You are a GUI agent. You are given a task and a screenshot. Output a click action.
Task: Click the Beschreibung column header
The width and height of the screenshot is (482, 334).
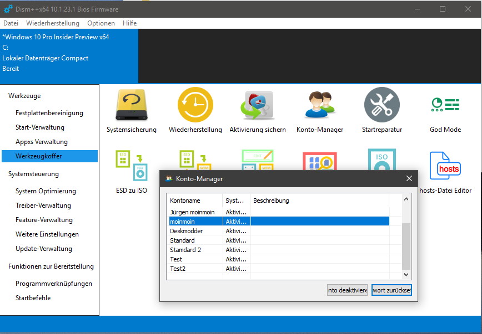[320, 201]
